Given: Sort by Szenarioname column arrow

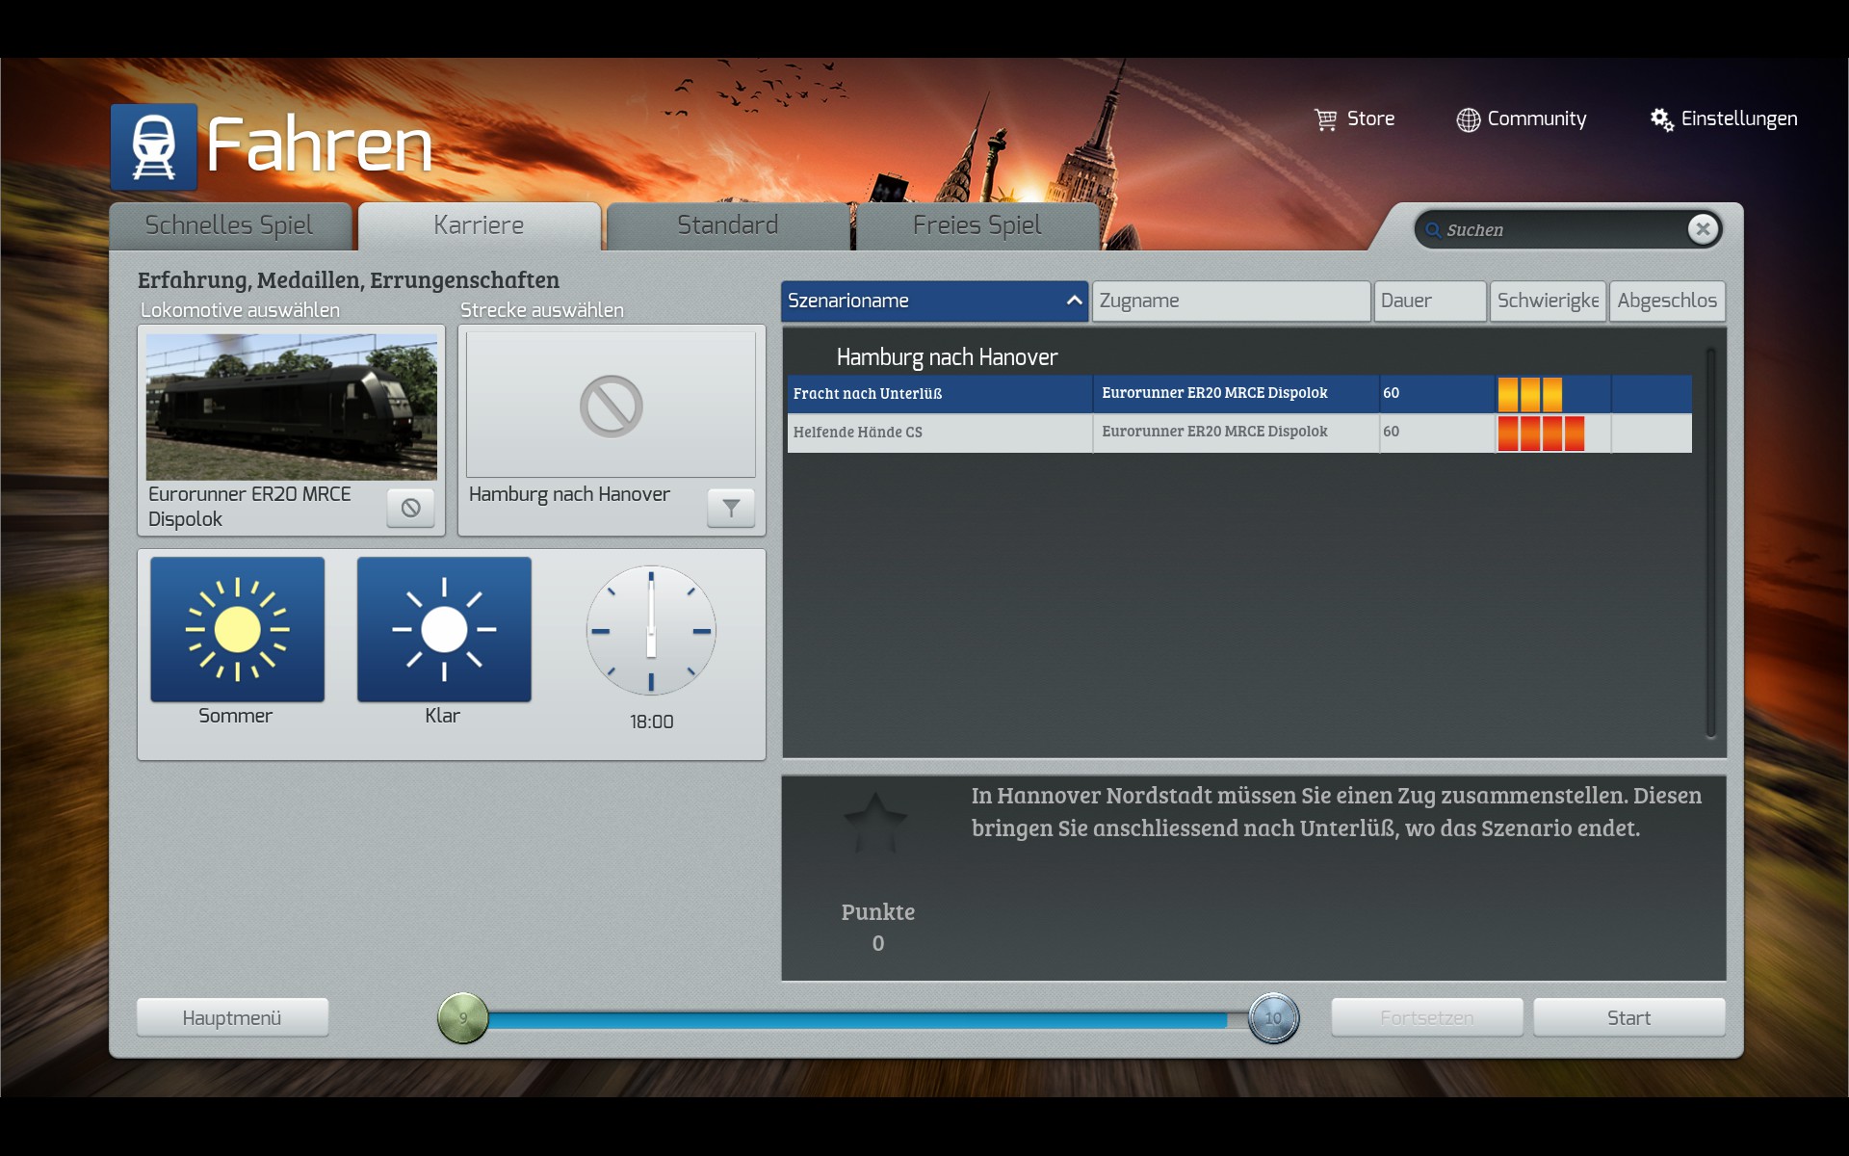Looking at the screenshot, I should tap(1074, 301).
